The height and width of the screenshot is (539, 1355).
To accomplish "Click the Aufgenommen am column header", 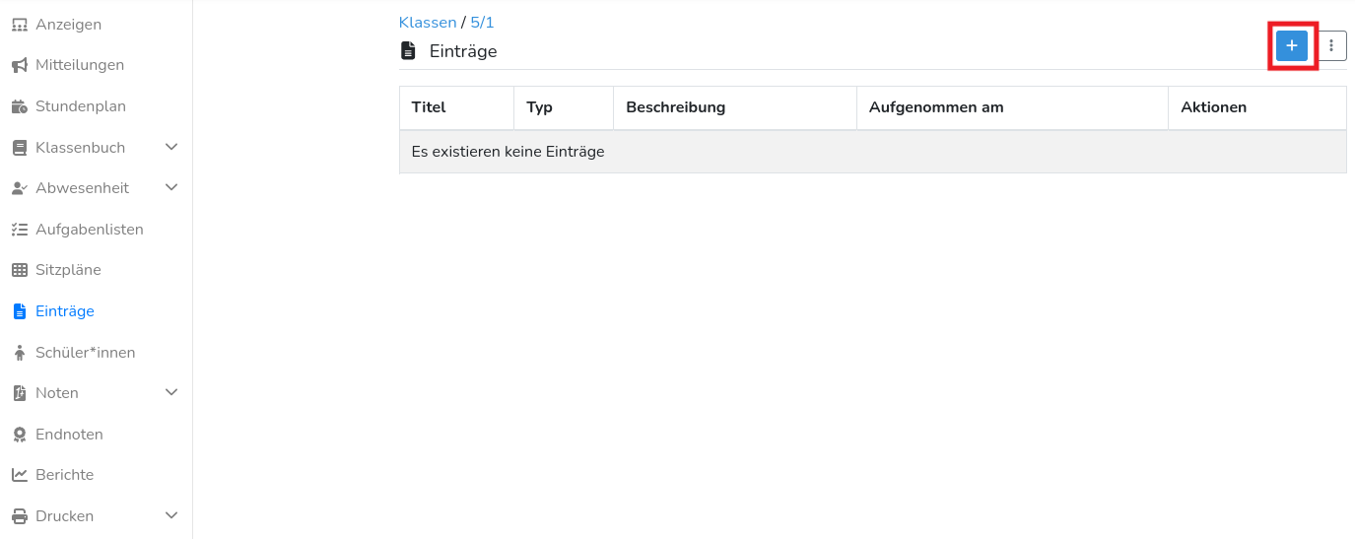I will 935,107.
